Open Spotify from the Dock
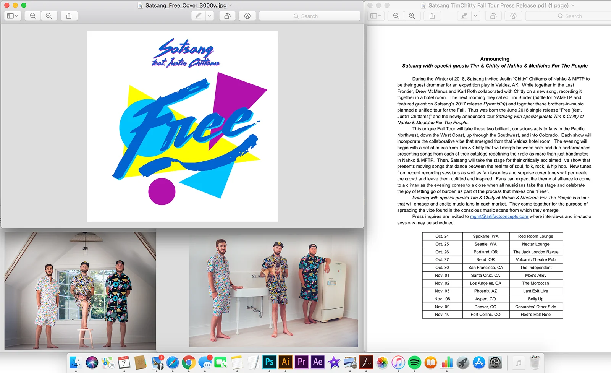 pos(414,362)
